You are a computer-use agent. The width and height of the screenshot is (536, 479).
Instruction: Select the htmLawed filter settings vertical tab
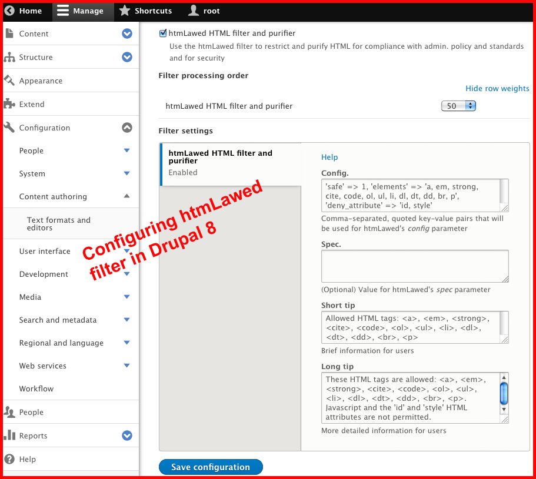231,164
